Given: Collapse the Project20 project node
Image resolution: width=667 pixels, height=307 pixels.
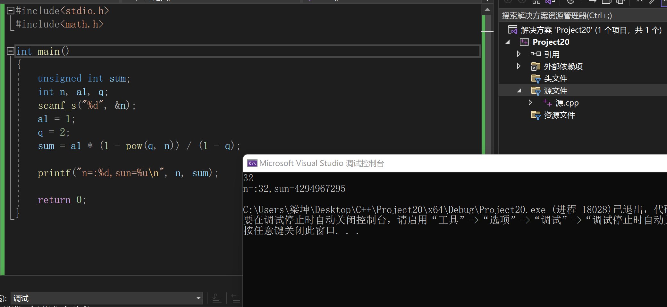Looking at the screenshot, I should point(508,42).
